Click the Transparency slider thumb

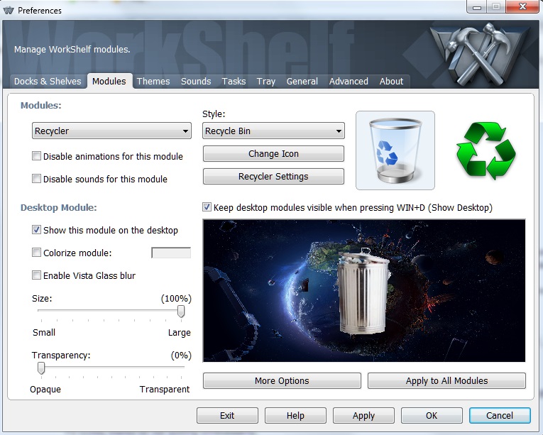[41, 368]
